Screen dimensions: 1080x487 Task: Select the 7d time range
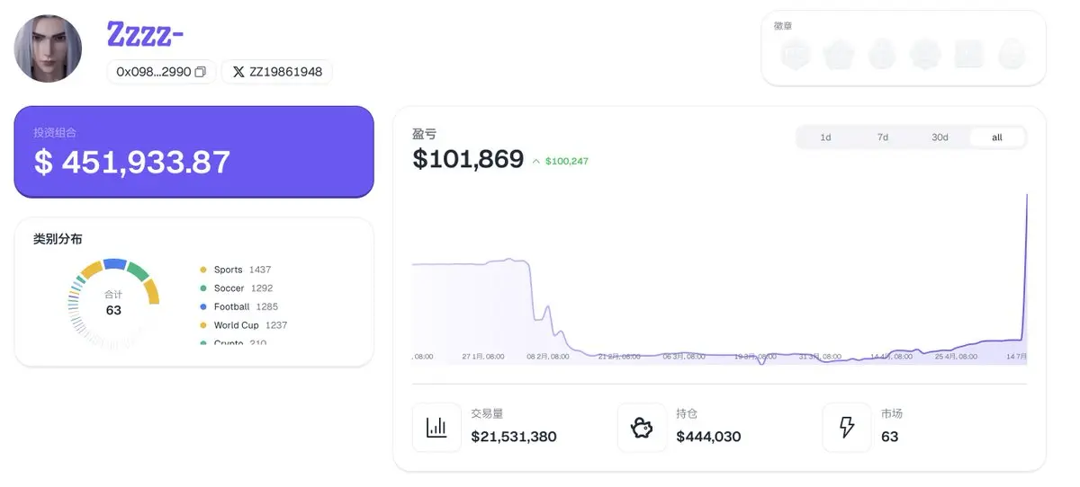pos(883,137)
